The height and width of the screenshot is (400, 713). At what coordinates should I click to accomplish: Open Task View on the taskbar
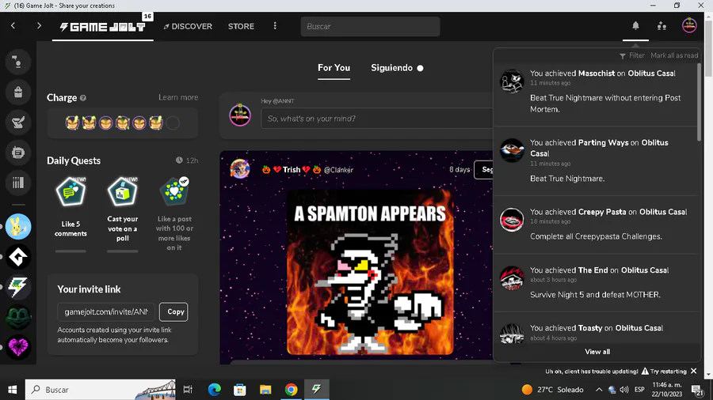click(188, 390)
